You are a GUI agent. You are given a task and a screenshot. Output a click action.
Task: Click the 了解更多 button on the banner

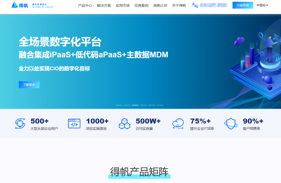tap(29, 85)
